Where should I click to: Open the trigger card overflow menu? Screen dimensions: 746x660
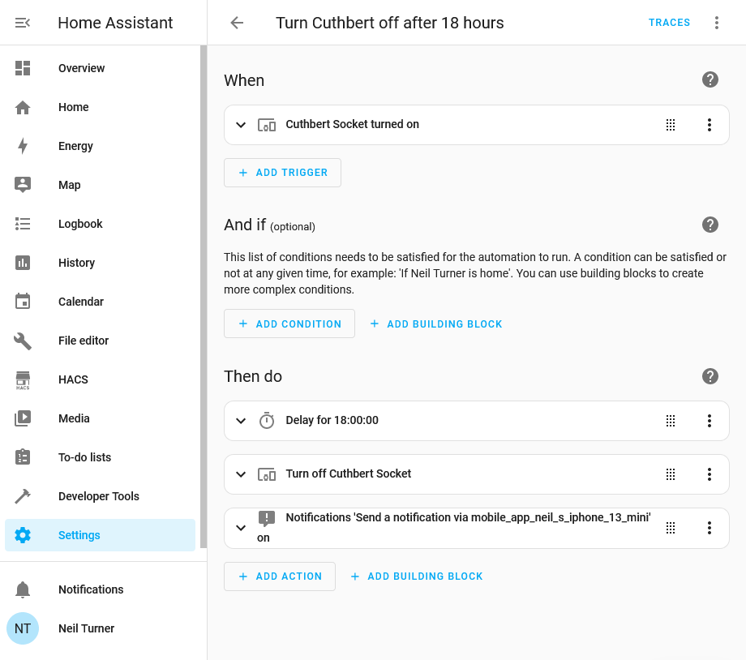point(710,124)
